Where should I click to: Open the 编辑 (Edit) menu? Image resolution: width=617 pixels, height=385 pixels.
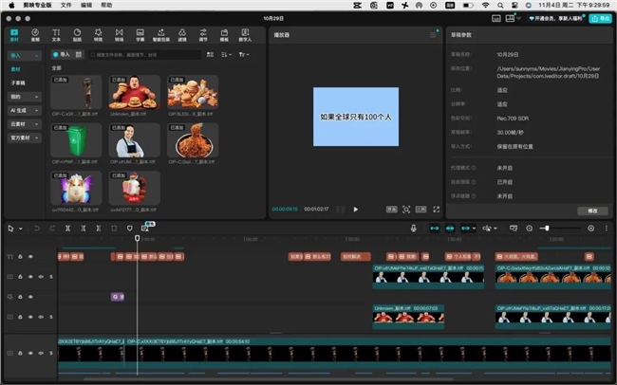tap(86, 5)
